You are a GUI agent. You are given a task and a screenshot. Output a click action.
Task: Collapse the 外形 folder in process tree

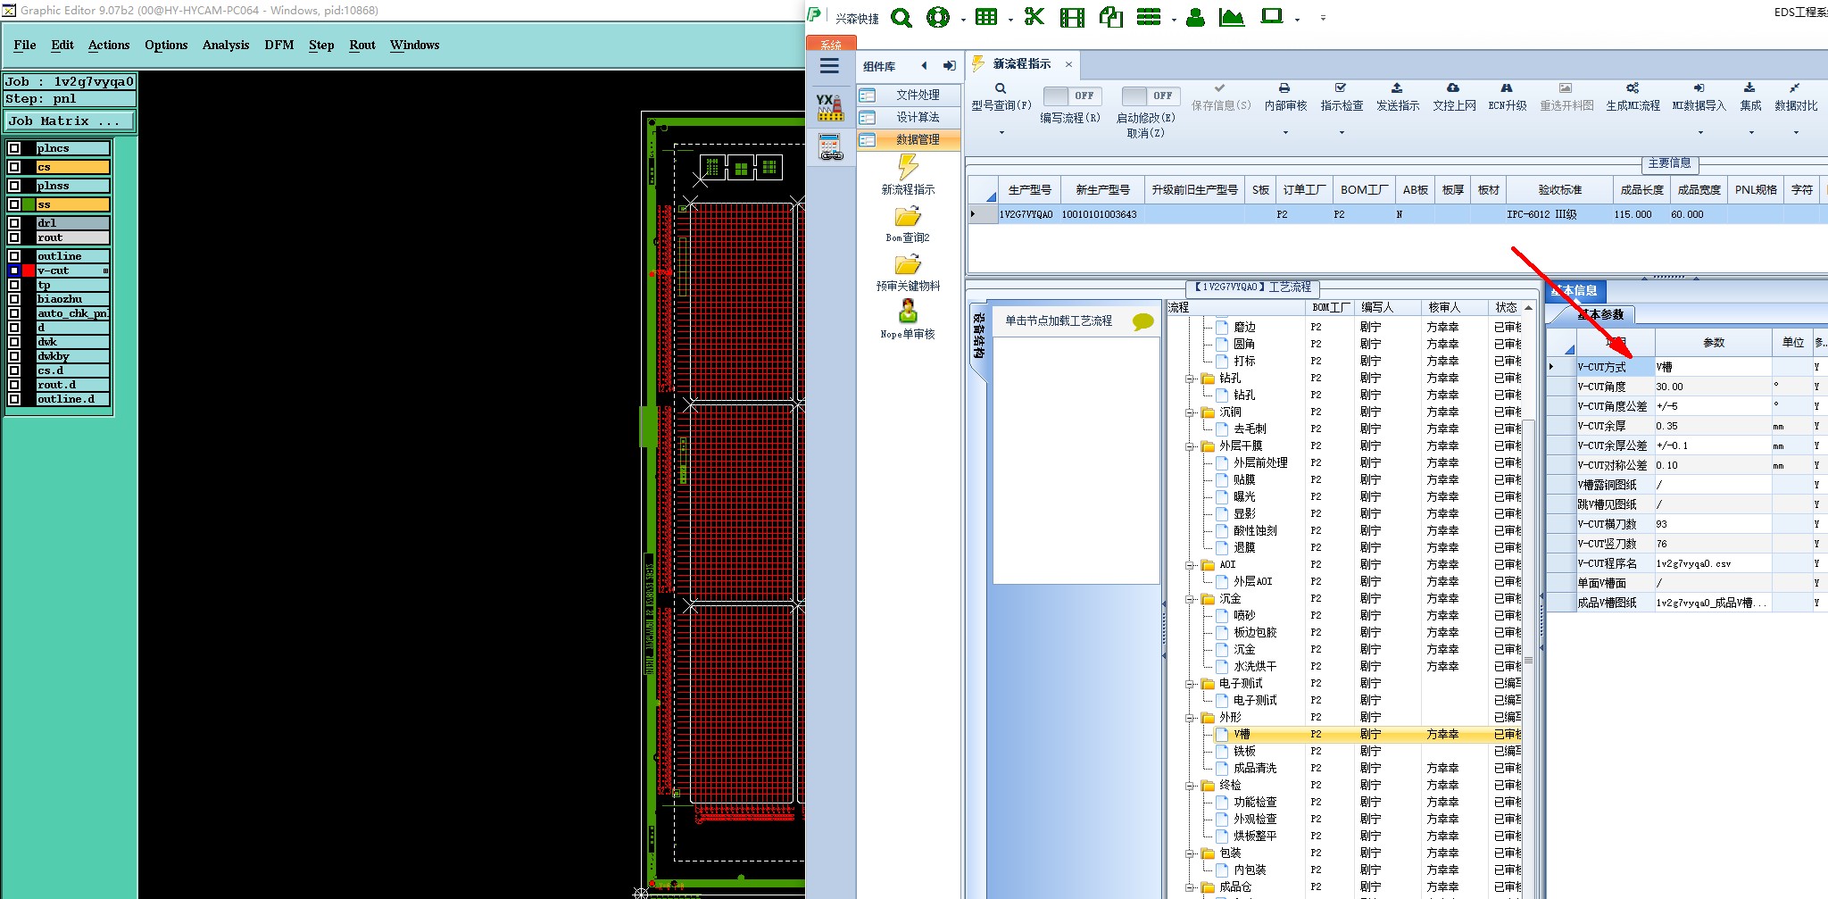[x=1190, y=718]
